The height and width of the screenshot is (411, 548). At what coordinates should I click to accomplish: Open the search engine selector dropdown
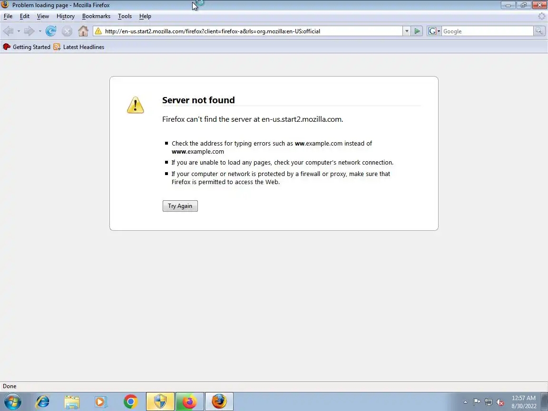(x=434, y=31)
